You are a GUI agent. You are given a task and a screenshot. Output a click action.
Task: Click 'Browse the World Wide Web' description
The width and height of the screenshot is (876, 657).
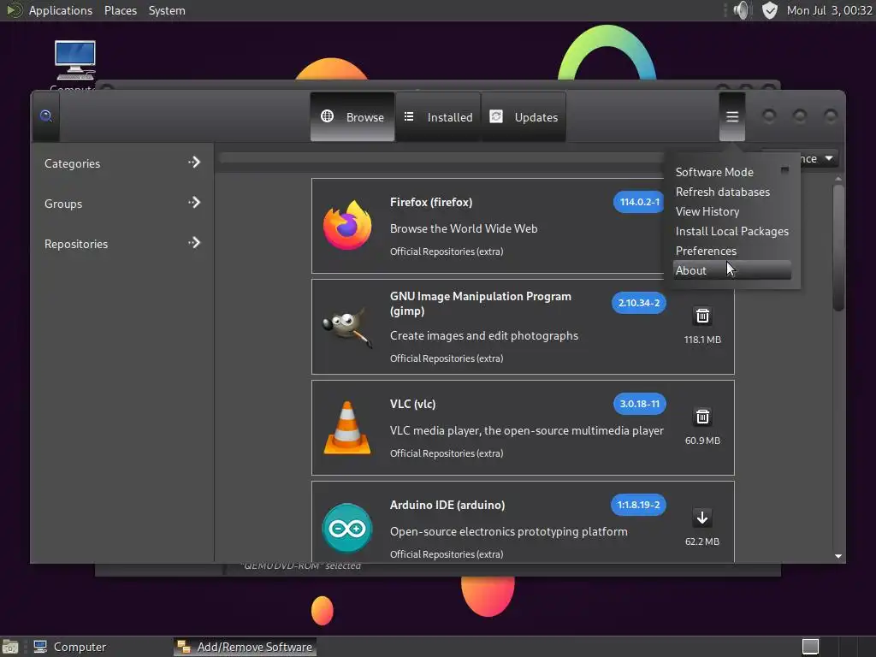[464, 228]
